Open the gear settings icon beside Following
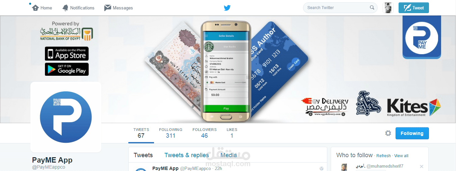The width and height of the screenshot is (456, 171). pos(388,133)
